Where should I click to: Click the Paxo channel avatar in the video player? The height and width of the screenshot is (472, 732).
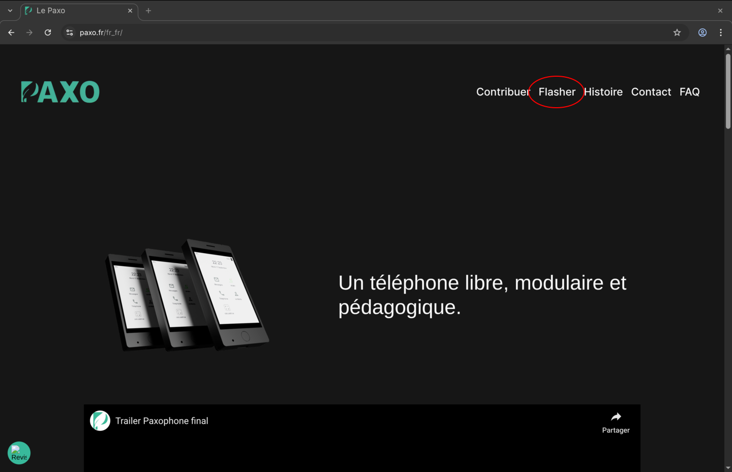point(100,421)
